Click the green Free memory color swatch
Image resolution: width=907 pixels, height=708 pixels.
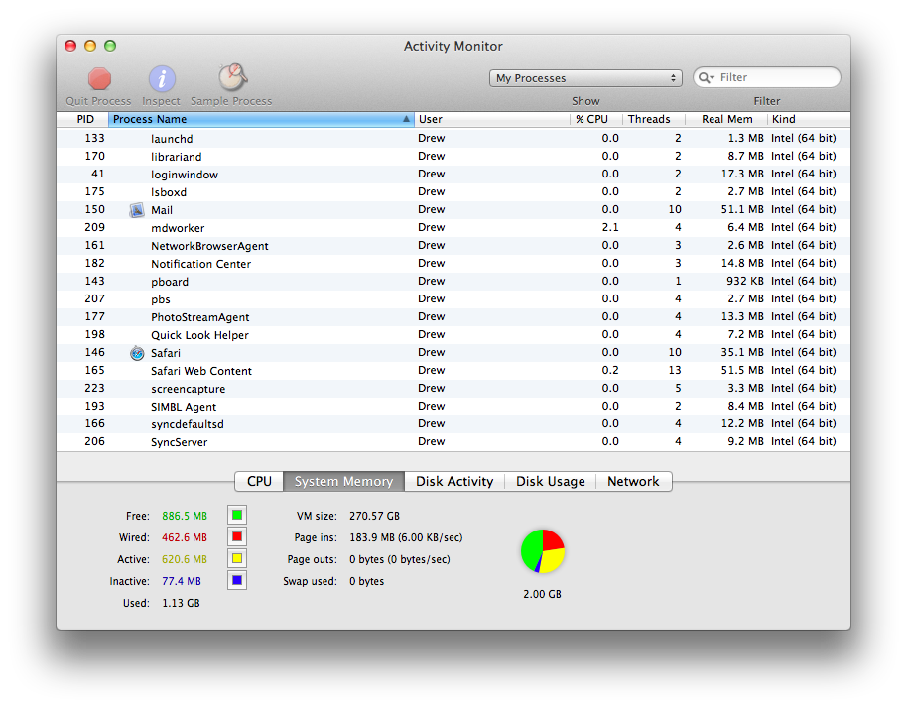coord(237,515)
